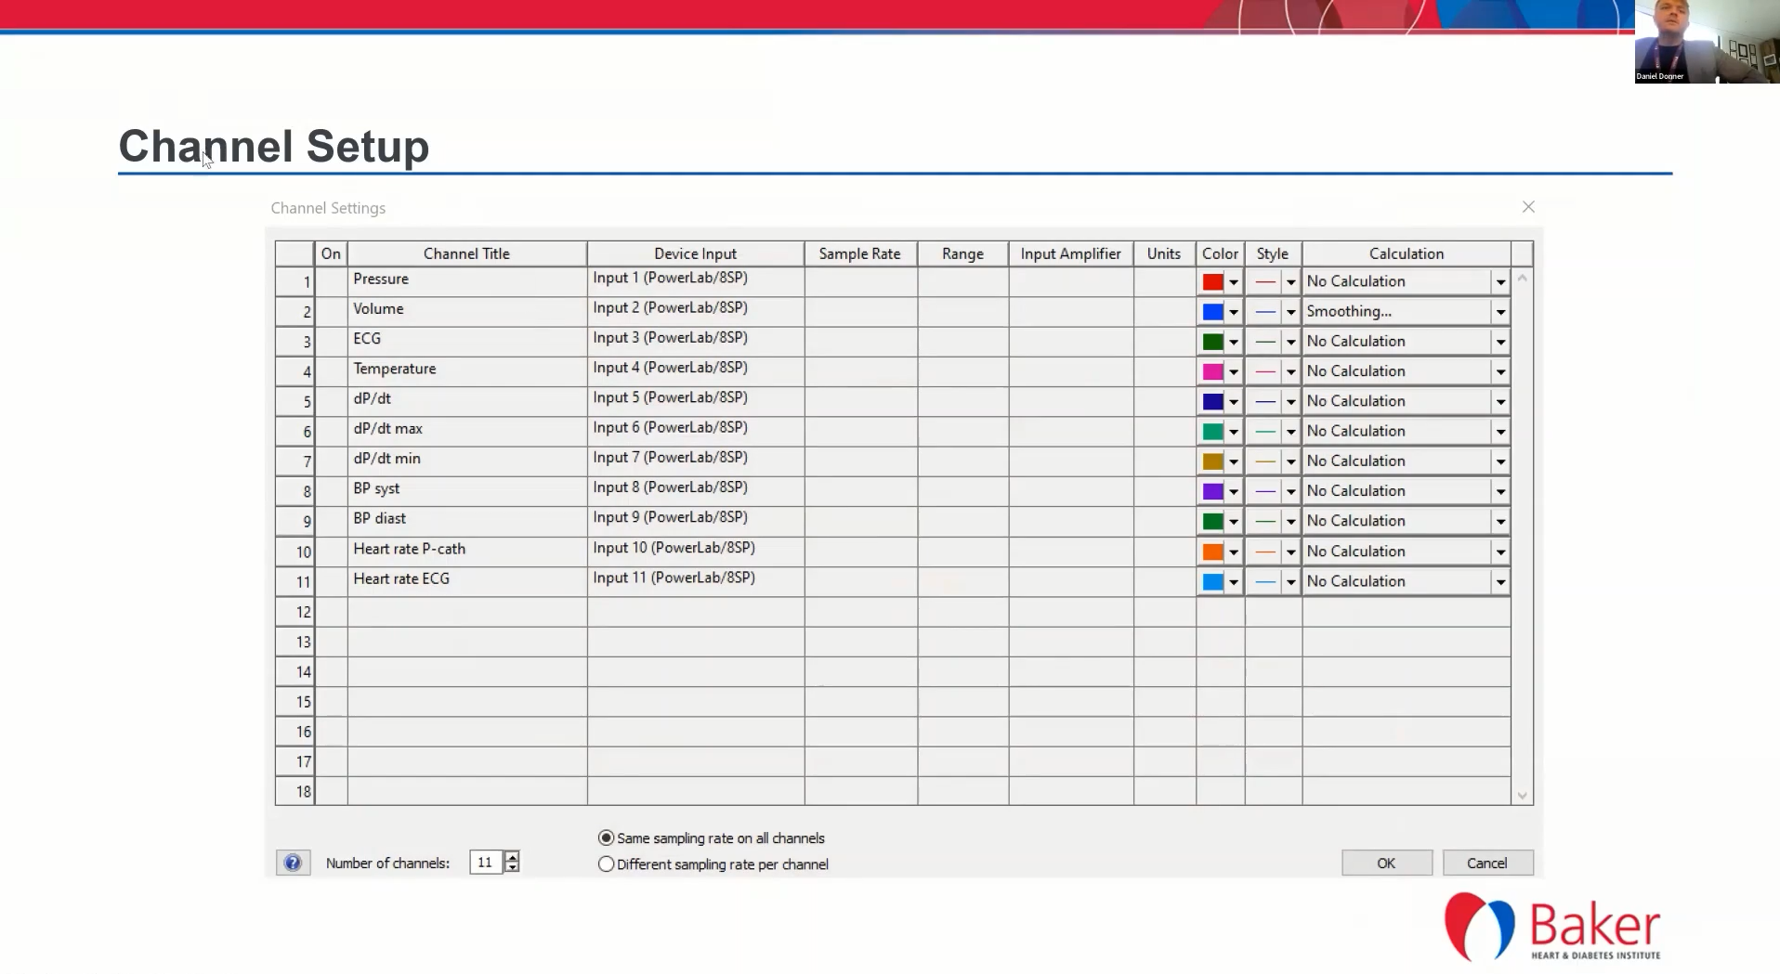
Task: Select Same sampling rate on all channels
Action: pos(607,838)
